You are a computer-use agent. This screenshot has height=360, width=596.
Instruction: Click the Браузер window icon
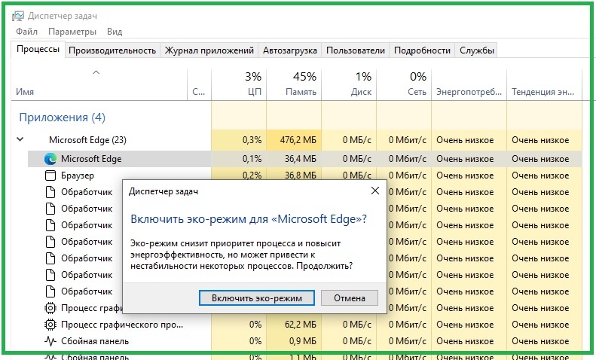pos(50,175)
